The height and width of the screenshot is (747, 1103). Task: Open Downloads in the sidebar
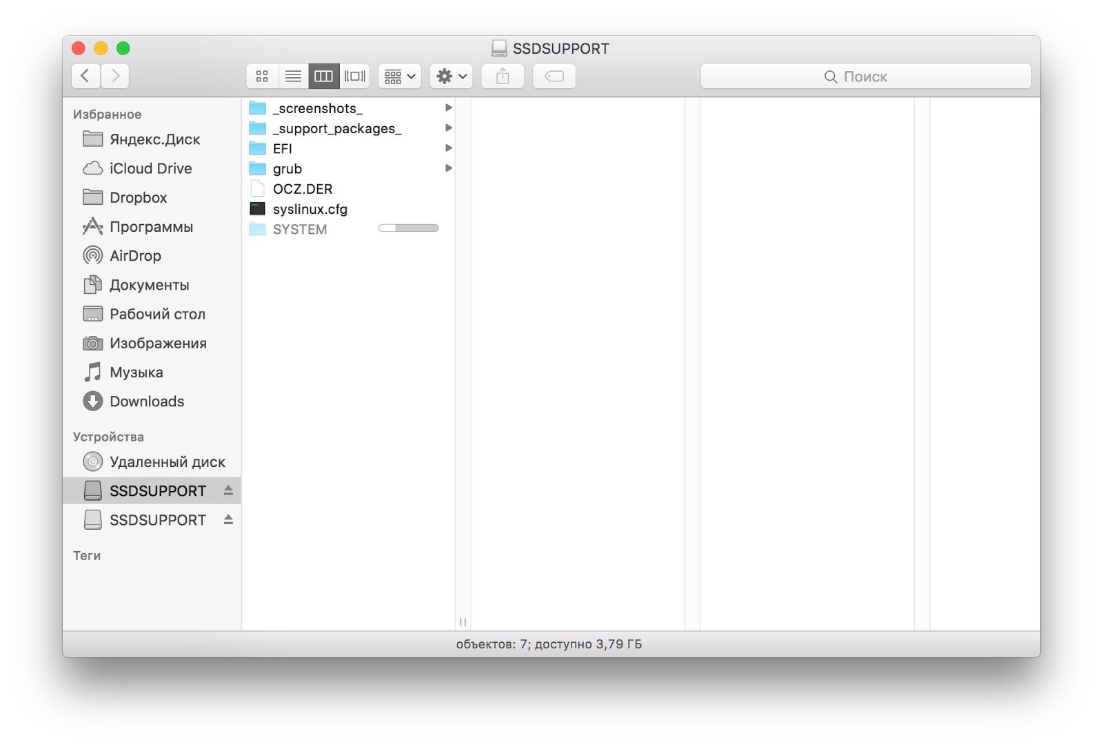coord(152,401)
